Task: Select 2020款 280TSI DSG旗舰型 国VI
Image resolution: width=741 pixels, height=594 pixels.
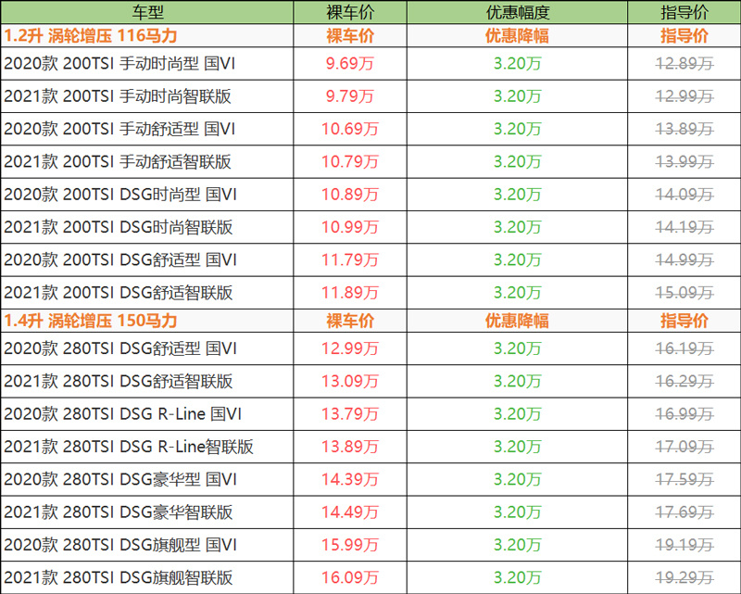Action: tap(120, 544)
